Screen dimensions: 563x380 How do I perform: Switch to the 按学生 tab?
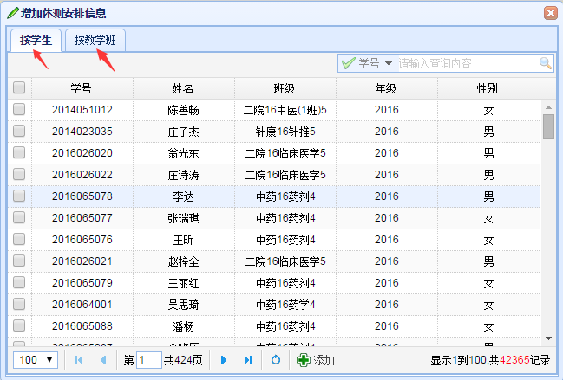tap(36, 40)
